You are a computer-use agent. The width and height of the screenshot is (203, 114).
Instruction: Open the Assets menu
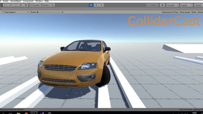(6, 1)
